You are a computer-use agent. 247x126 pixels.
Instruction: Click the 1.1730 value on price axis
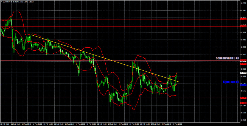[243, 113]
